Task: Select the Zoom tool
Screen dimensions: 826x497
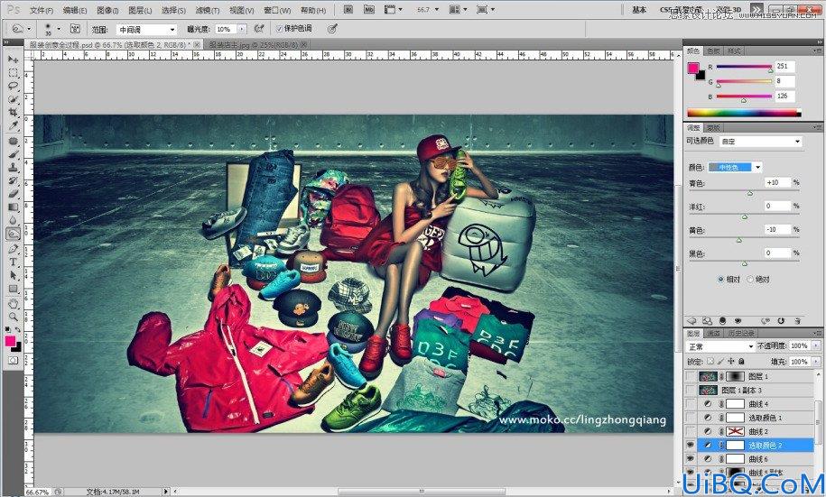Action: (14, 317)
